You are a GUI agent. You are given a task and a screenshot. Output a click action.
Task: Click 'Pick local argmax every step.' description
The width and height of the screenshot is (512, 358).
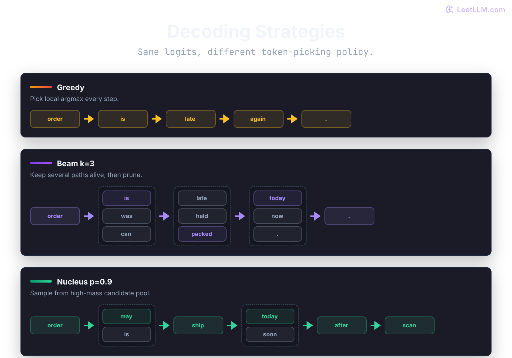pyautogui.click(x=74, y=99)
